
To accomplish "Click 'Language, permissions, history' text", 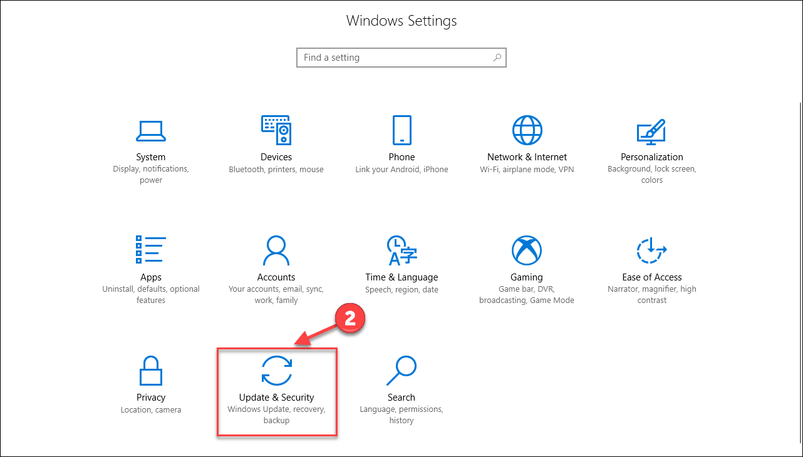I will (x=401, y=415).
